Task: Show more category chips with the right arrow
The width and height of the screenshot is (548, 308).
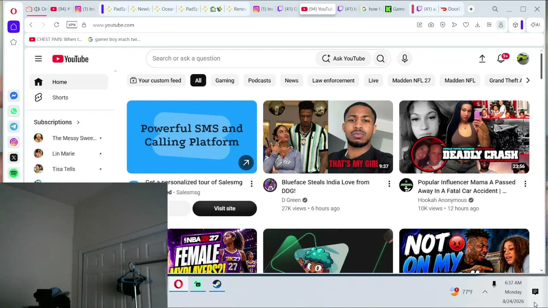Action: (527, 80)
